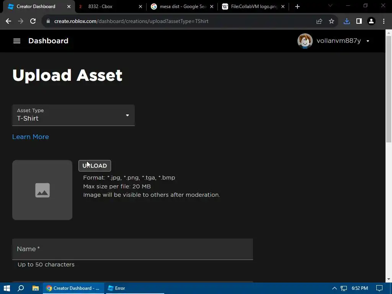Click 'Image will be visible to others after moderation.'
The height and width of the screenshot is (294, 392).
click(x=152, y=195)
